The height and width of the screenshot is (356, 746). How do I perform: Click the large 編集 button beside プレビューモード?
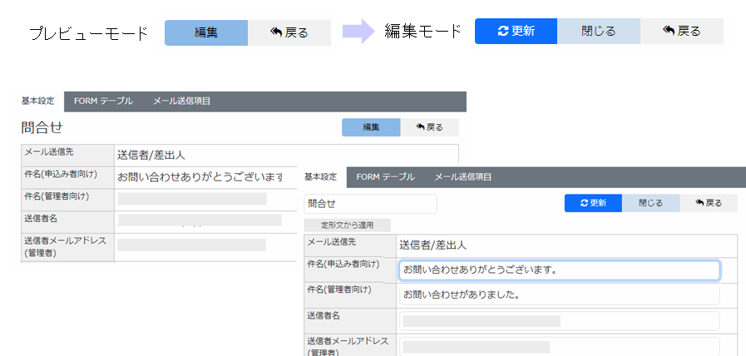(x=206, y=32)
